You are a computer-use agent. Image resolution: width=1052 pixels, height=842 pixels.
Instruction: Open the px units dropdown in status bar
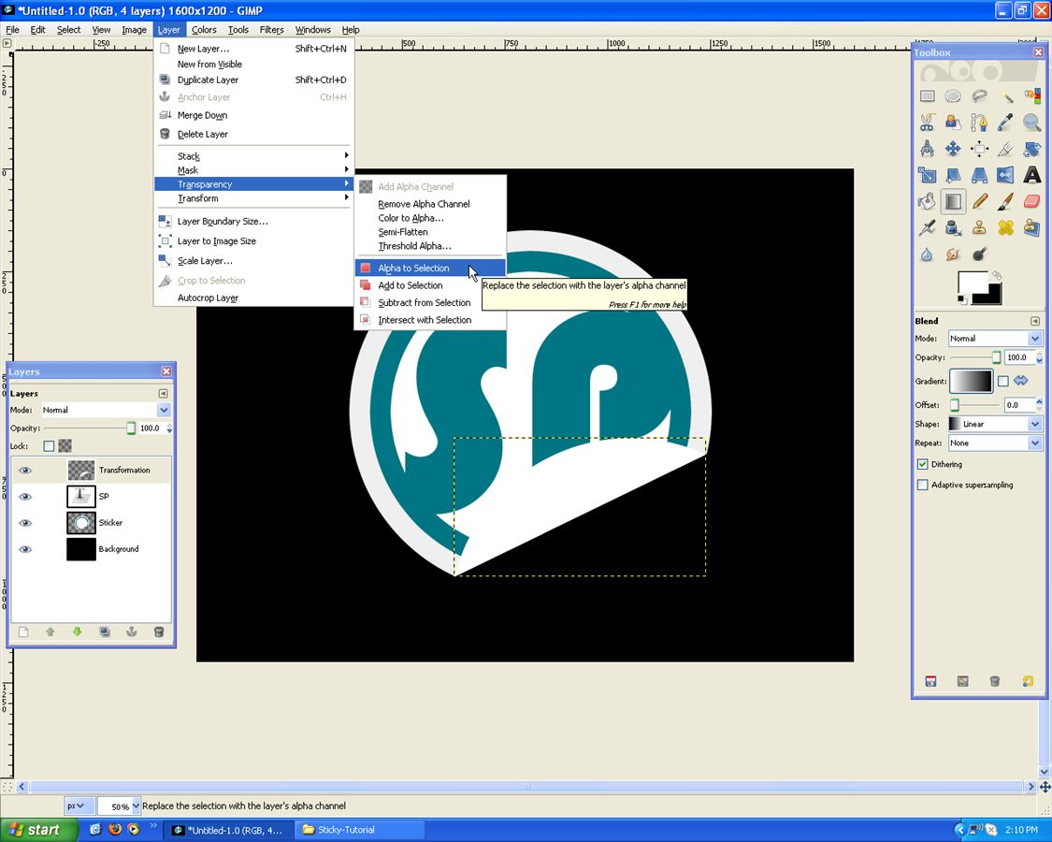79,806
